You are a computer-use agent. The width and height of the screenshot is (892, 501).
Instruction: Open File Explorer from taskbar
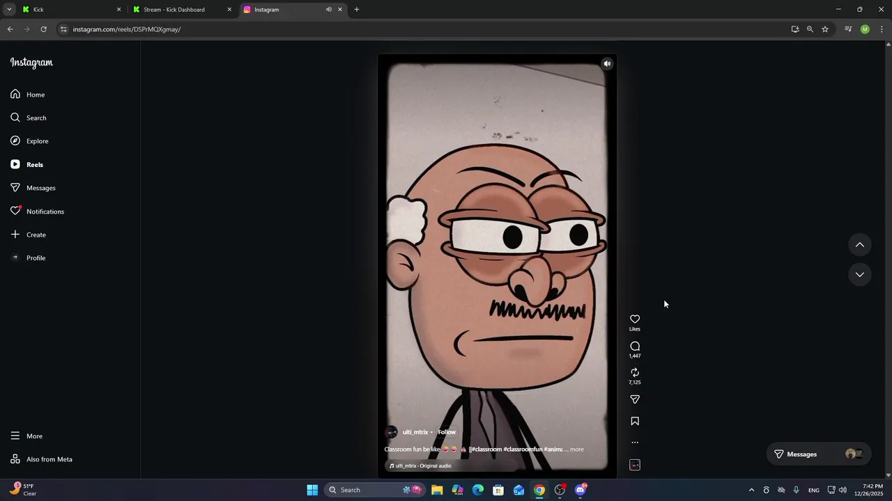pos(437,490)
